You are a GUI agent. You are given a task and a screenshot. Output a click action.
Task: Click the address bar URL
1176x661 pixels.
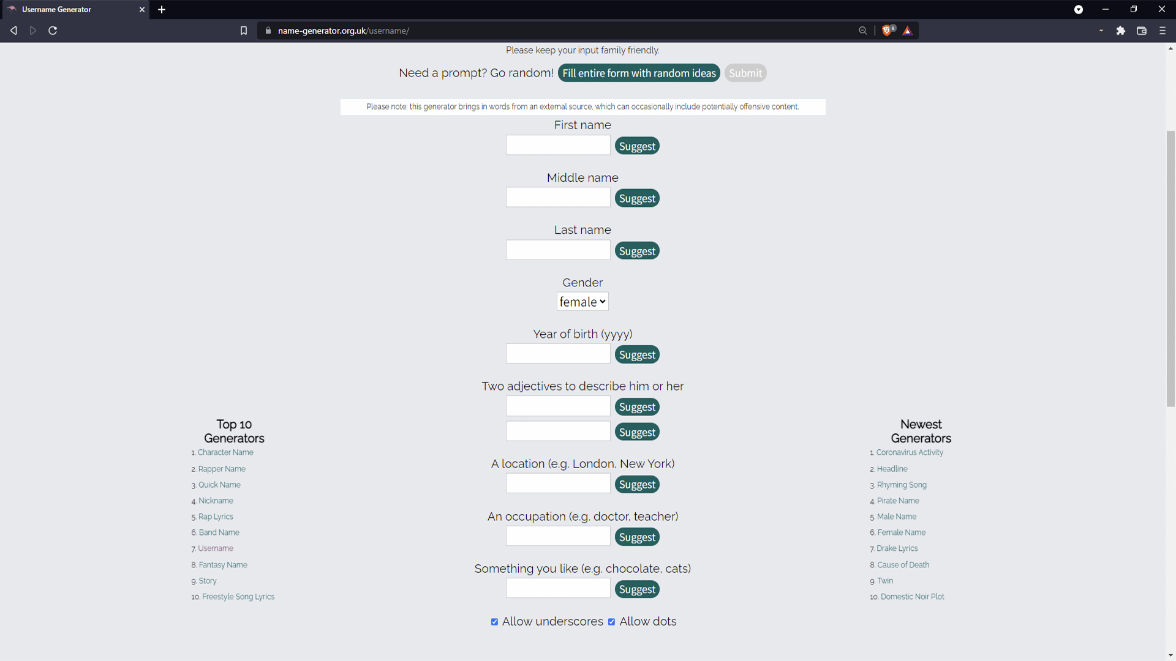[x=344, y=31]
